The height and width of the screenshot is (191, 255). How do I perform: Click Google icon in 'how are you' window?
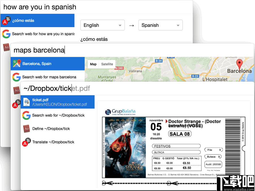click(x=6, y=34)
